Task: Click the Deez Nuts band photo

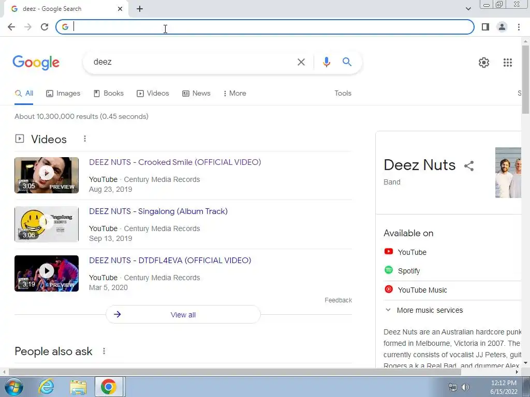Action: coord(508,173)
